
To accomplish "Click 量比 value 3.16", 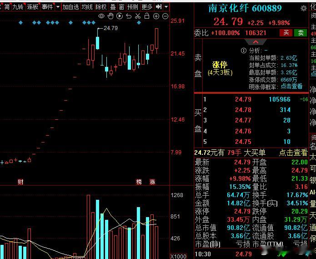I will click(301, 187).
